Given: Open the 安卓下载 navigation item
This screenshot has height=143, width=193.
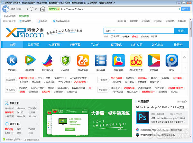Looking at the screenshot, I should (x=54, y=45).
